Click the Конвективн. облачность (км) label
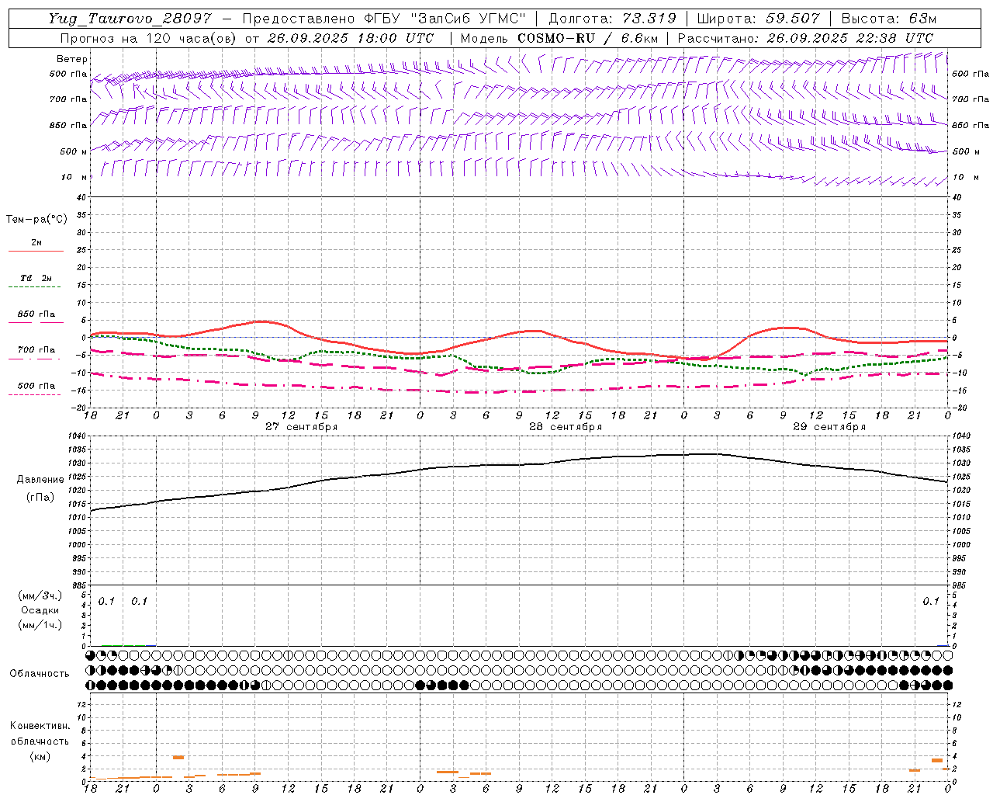Viewport: 993px width, 795px height. click(x=40, y=741)
